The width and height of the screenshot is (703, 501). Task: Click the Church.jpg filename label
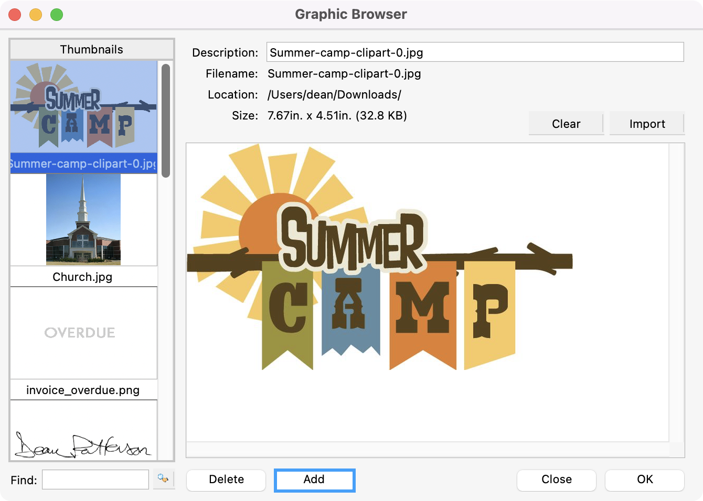coord(83,277)
